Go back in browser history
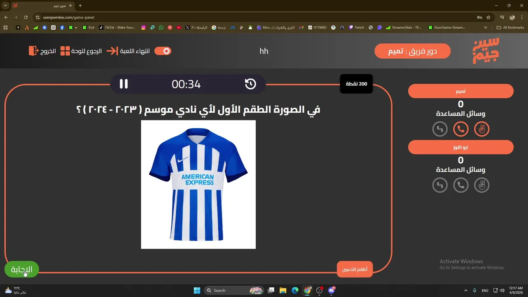 coord(6,17)
